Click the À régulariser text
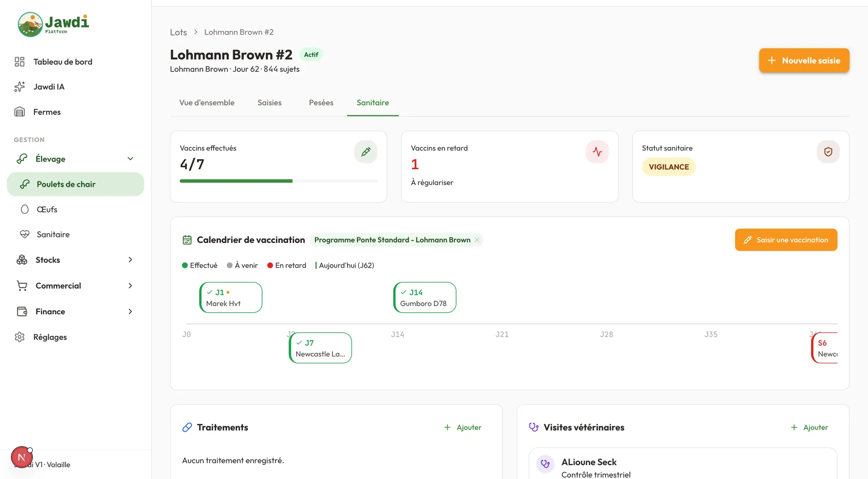 click(x=432, y=183)
